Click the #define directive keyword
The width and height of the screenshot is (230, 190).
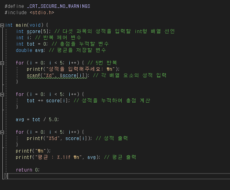pyautogui.click(x=14, y=6)
